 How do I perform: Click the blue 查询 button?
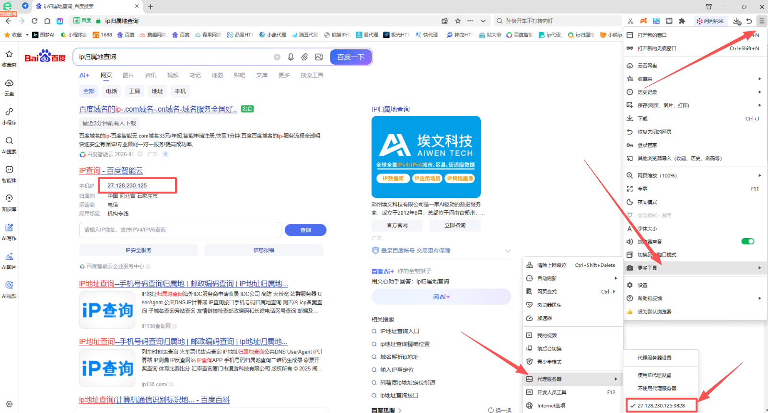coord(305,230)
